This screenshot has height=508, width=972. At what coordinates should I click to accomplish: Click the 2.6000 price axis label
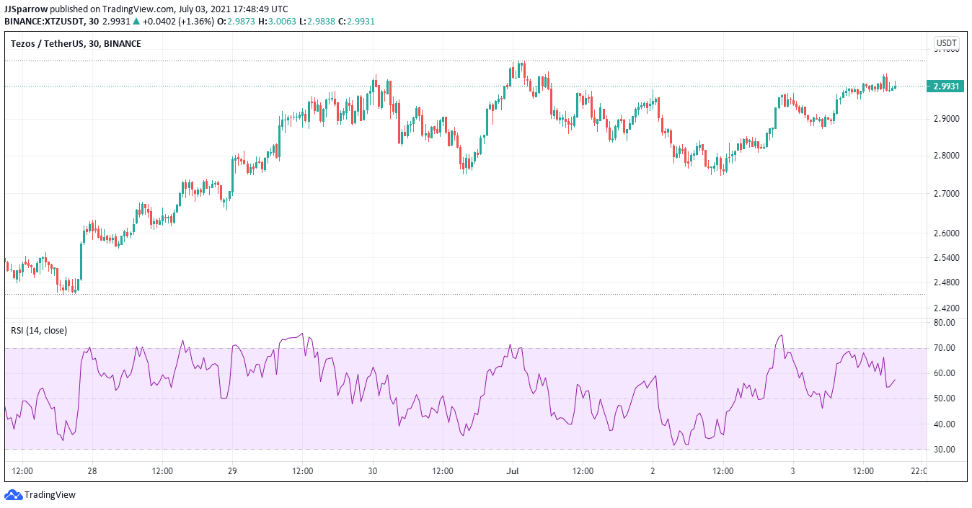click(946, 233)
